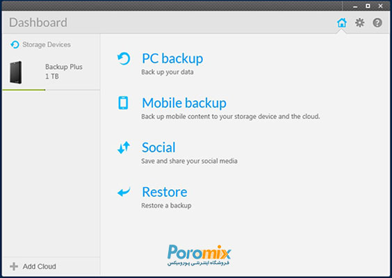Click the Mobile backup phone icon

[x=123, y=103]
